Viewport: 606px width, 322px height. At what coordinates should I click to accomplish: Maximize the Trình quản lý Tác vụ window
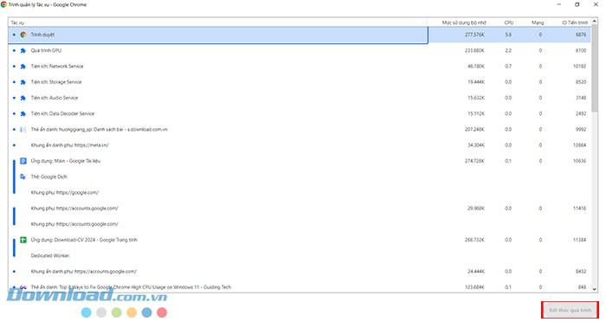[577, 4]
